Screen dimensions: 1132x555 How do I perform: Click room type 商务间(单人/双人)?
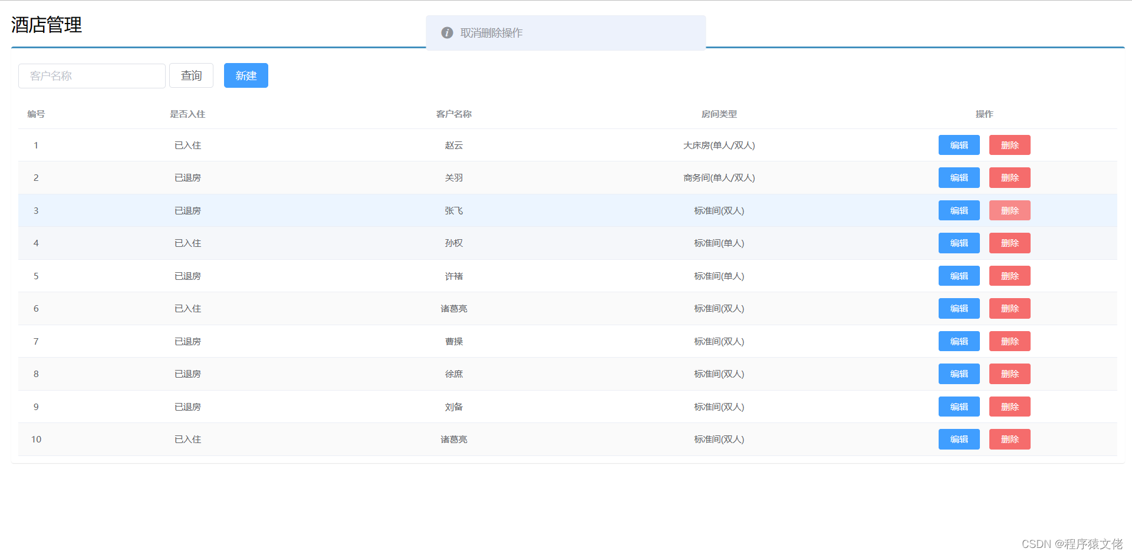pos(719,178)
